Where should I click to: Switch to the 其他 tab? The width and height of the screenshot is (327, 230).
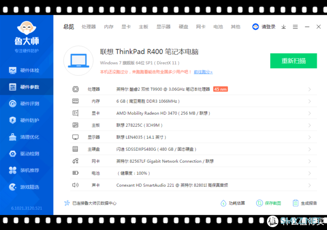point(236,26)
